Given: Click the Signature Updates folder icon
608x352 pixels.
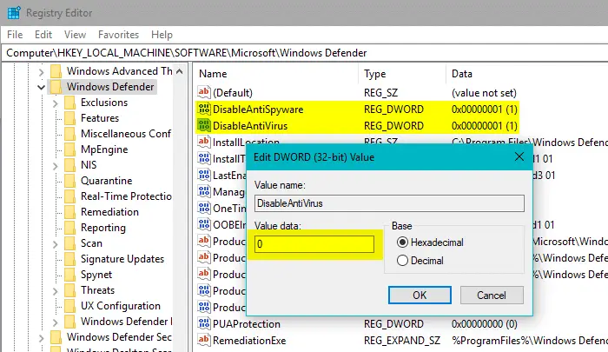Looking at the screenshot, I should coord(70,259).
